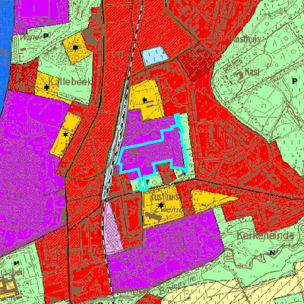Click the star marker beside Kallebeek label
Image resolution: width=304 pixels, height=304 pixels.
46,87
